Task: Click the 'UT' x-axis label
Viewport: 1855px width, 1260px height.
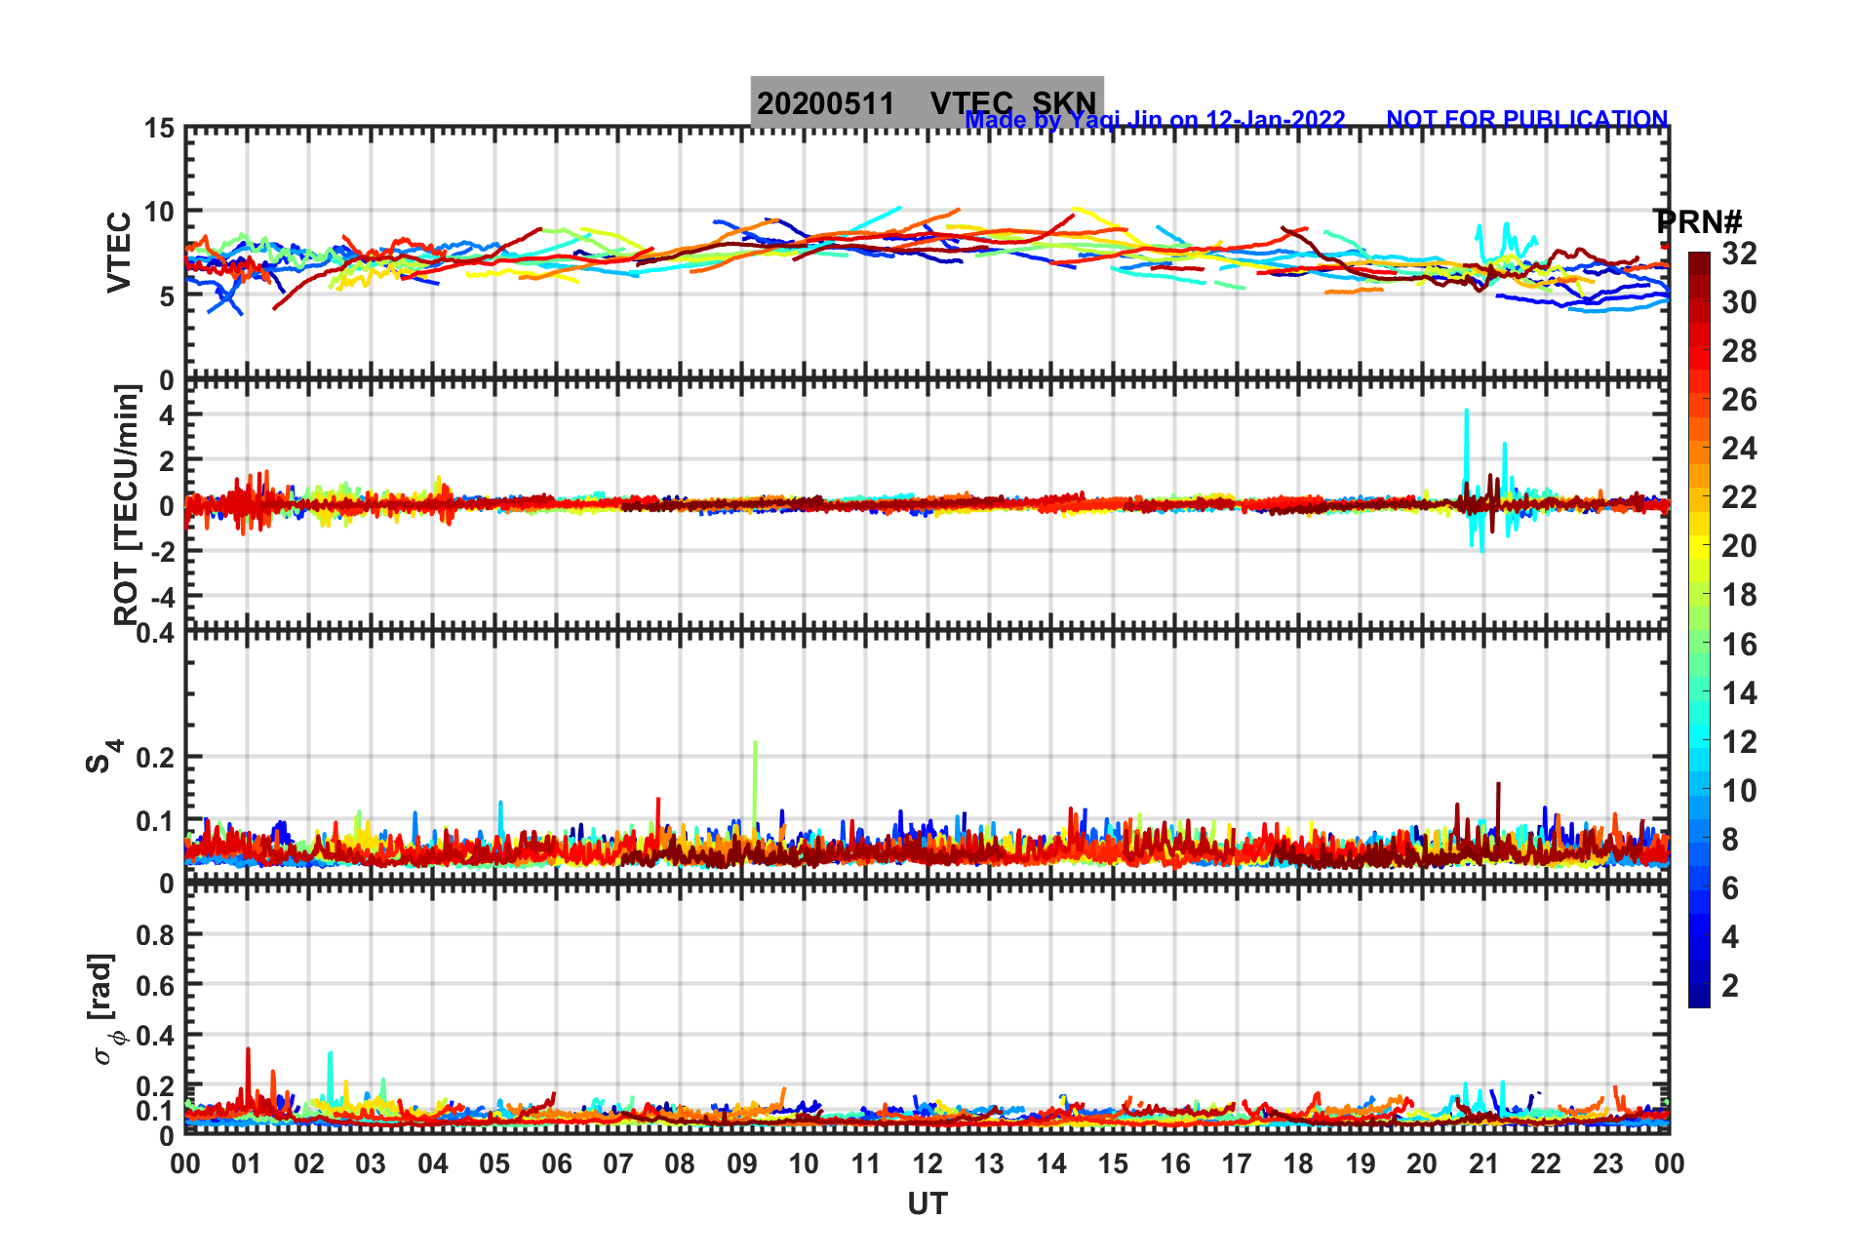Action: (x=927, y=1204)
